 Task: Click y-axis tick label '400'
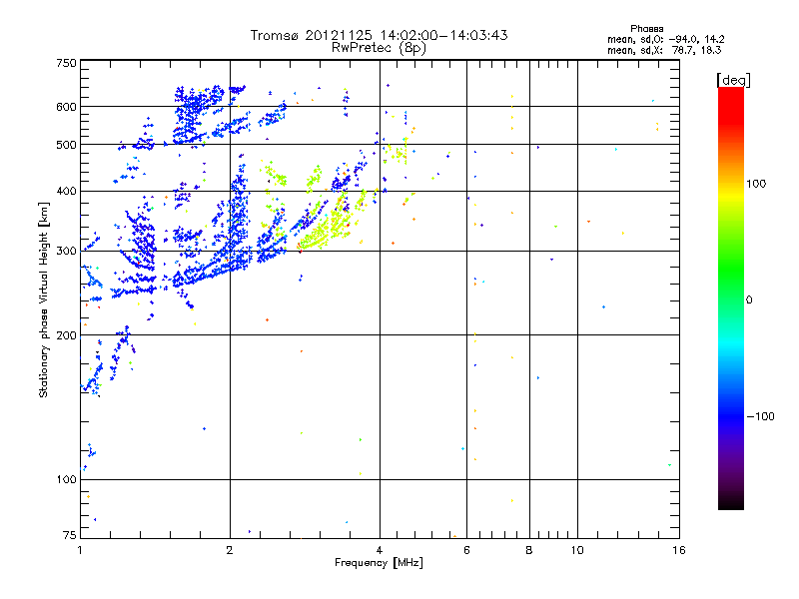click(67, 192)
